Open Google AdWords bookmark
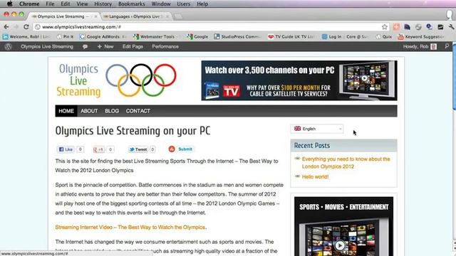This screenshot has width=456, height=256. [x=103, y=36]
